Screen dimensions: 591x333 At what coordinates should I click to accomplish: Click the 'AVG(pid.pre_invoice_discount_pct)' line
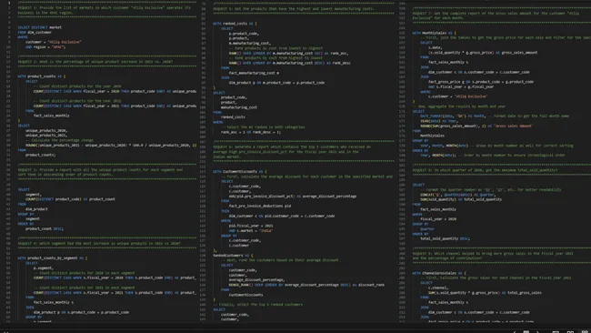pyautogui.click(x=293, y=197)
